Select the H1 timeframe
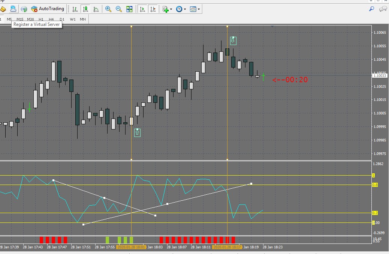Viewport: 389px width, 254px height. pos(41,19)
